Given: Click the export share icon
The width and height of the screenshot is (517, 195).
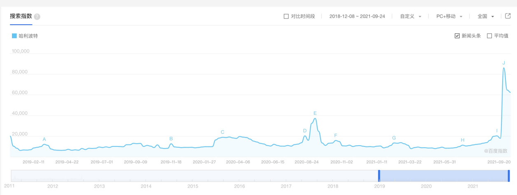Looking at the screenshot, I should tap(508, 16).
